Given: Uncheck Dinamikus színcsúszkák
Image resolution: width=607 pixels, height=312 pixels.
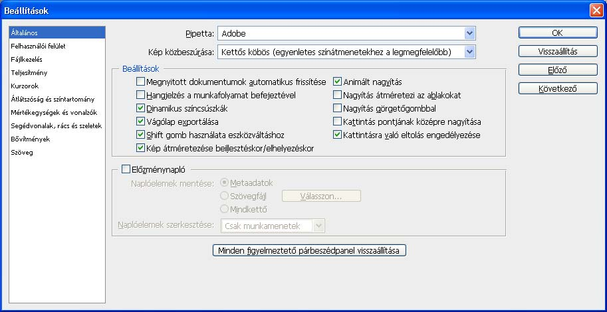Looking at the screenshot, I should point(140,108).
